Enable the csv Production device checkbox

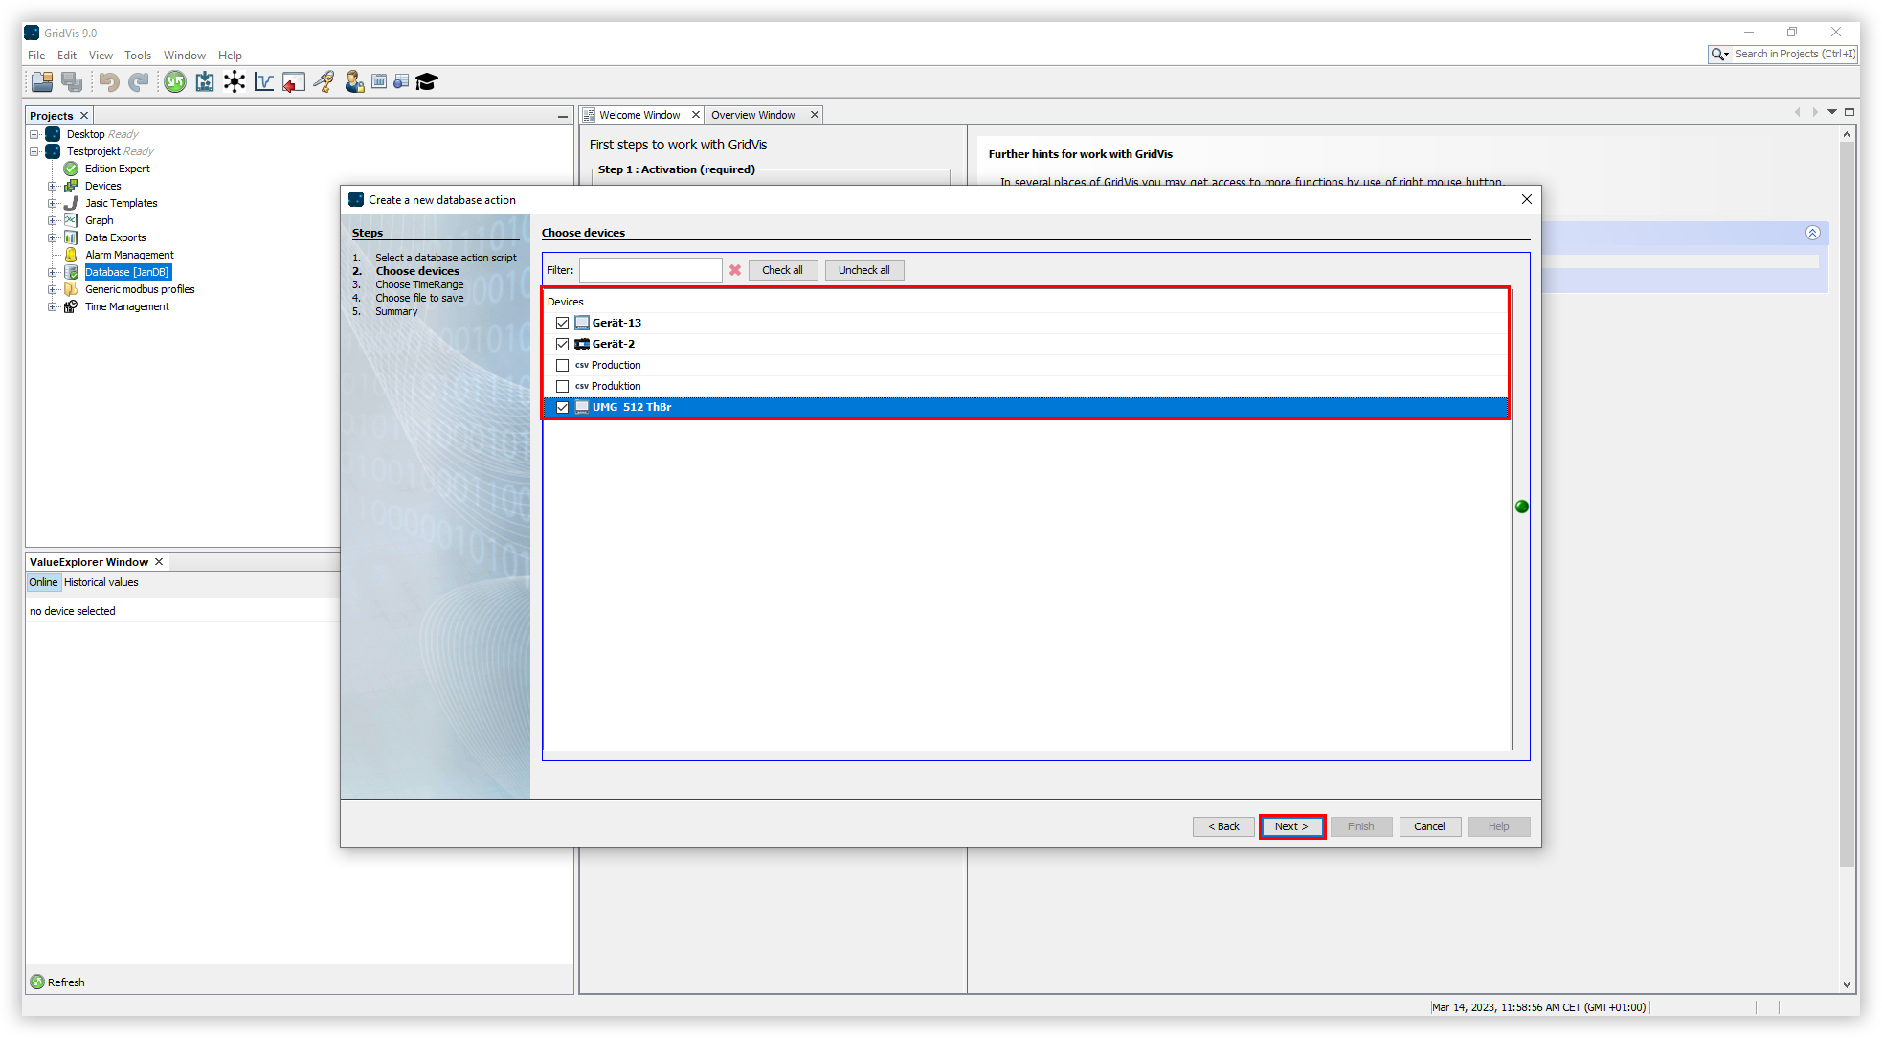coord(562,365)
